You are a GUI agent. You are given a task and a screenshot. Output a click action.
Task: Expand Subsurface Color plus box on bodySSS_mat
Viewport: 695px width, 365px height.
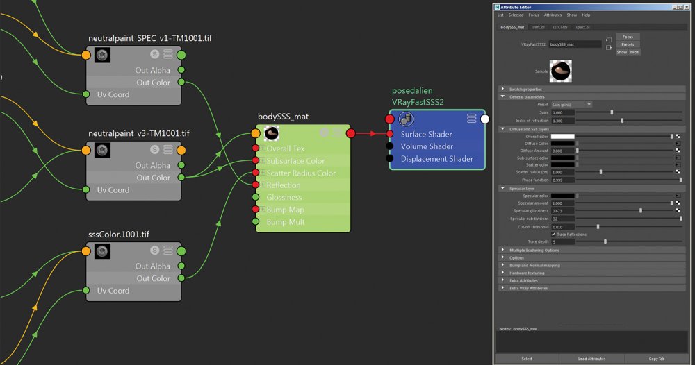263,160
